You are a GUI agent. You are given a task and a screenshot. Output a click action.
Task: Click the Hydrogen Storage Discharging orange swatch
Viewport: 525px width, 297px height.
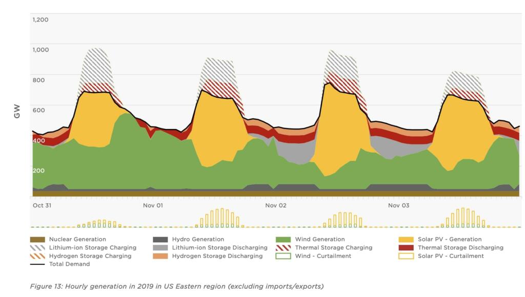click(x=160, y=256)
